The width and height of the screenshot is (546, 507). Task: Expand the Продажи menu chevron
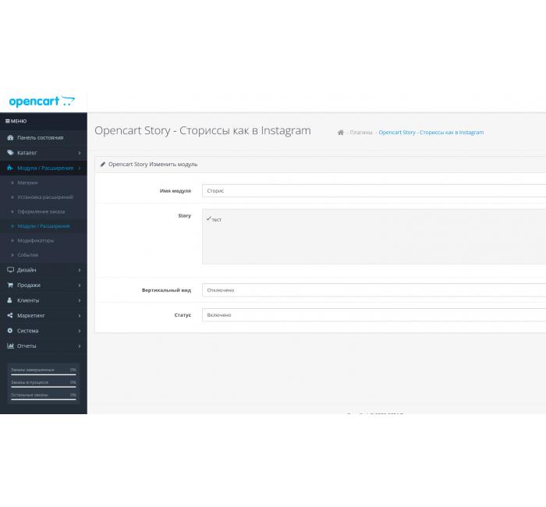80,285
